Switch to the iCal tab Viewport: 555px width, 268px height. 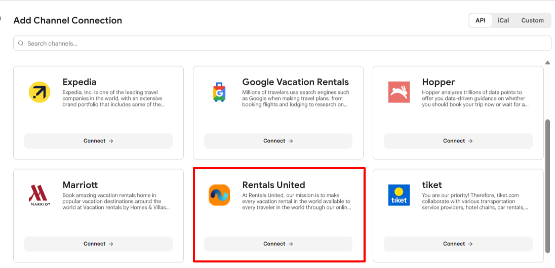[x=503, y=21]
